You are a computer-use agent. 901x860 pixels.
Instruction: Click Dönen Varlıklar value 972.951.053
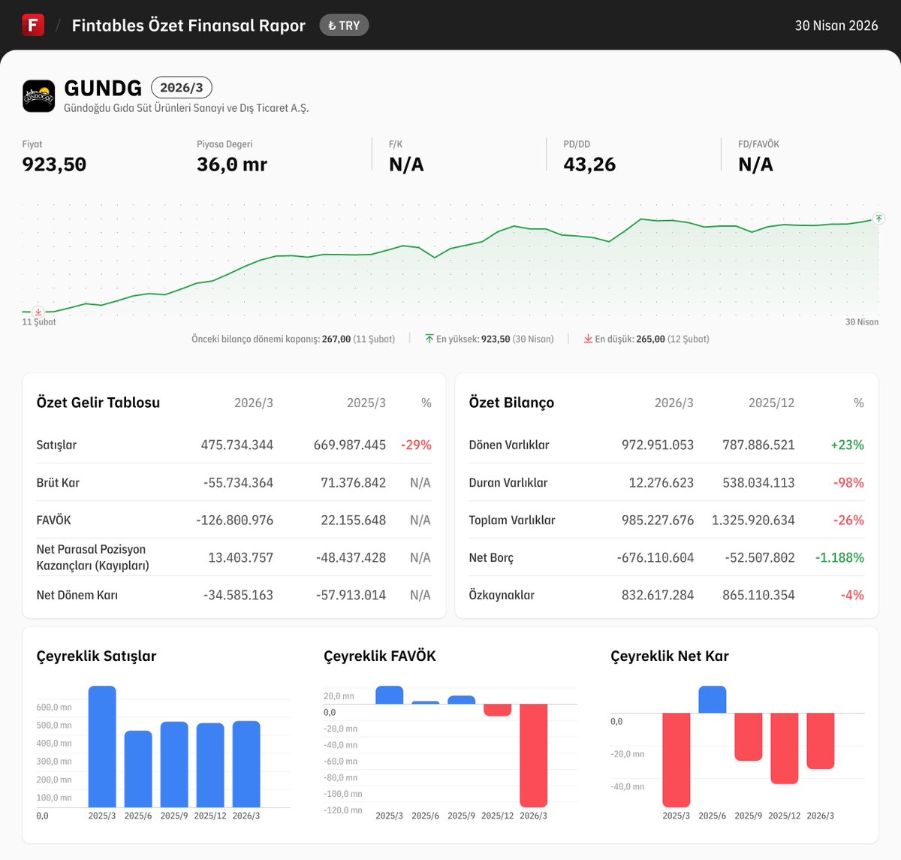click(x=658, y=445)
